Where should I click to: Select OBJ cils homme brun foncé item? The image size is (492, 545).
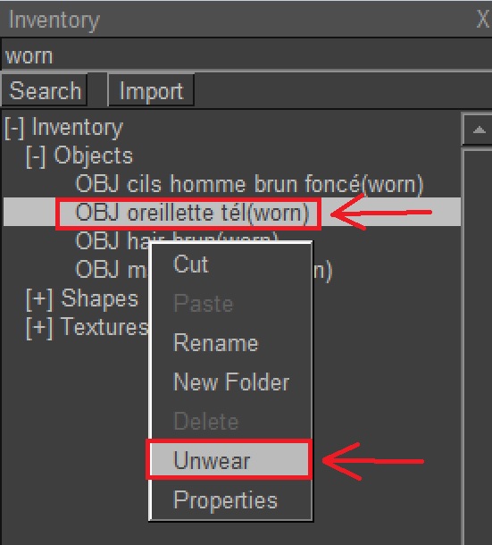249,184
